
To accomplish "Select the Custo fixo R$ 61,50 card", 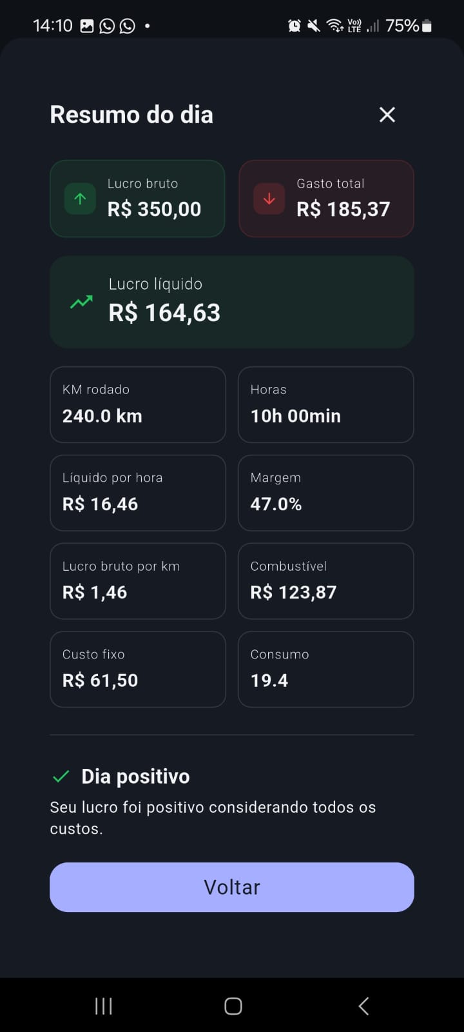I will pyautogui.click(x=137, y=669).
